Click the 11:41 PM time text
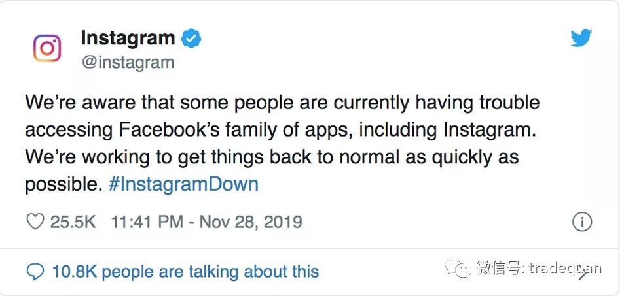The width and height of the screenshot is (622, 296). pyautogui.click(x=147, y=222)
